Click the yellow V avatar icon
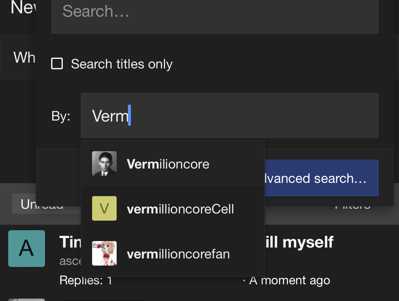Screen dimensions: 399x301 104,208
